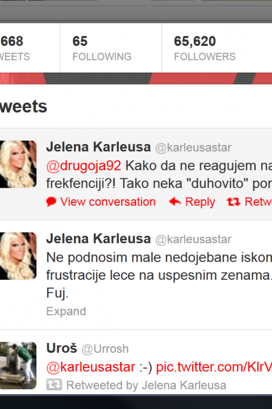Open Jelena Karleusa avatar on second tweet
The height and width of the screenshot is (409, 272).
point(18,256)
